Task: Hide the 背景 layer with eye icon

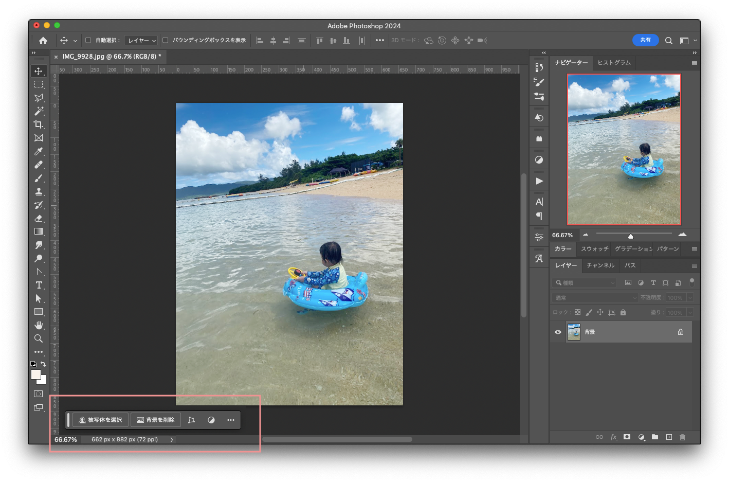Action: pos(558,332)
